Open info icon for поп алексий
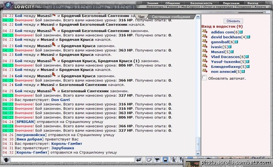The height and width of the screenshot is (167, 273). coord(243,71)
